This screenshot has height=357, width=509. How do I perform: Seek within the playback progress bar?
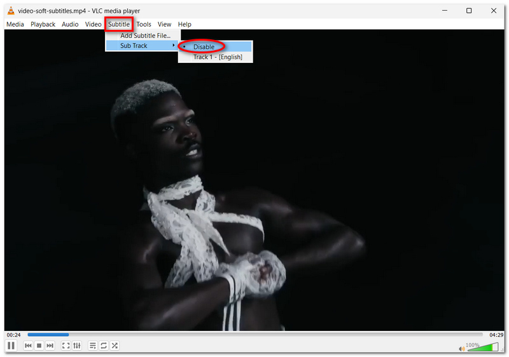point(255,335)
